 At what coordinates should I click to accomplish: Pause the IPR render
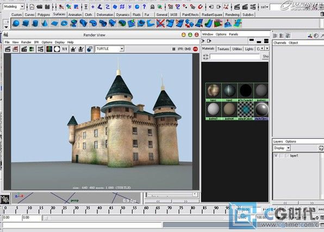[x=173, y=49]
